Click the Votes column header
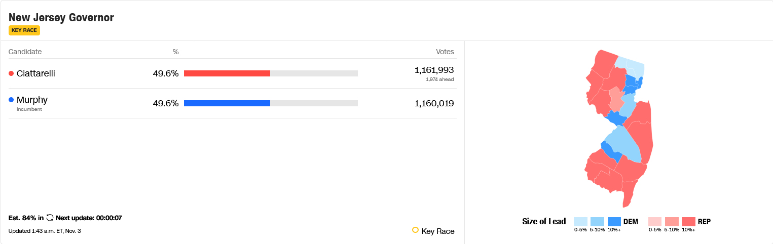The width and height of the screenshot is (773, 244). [445, 52]
